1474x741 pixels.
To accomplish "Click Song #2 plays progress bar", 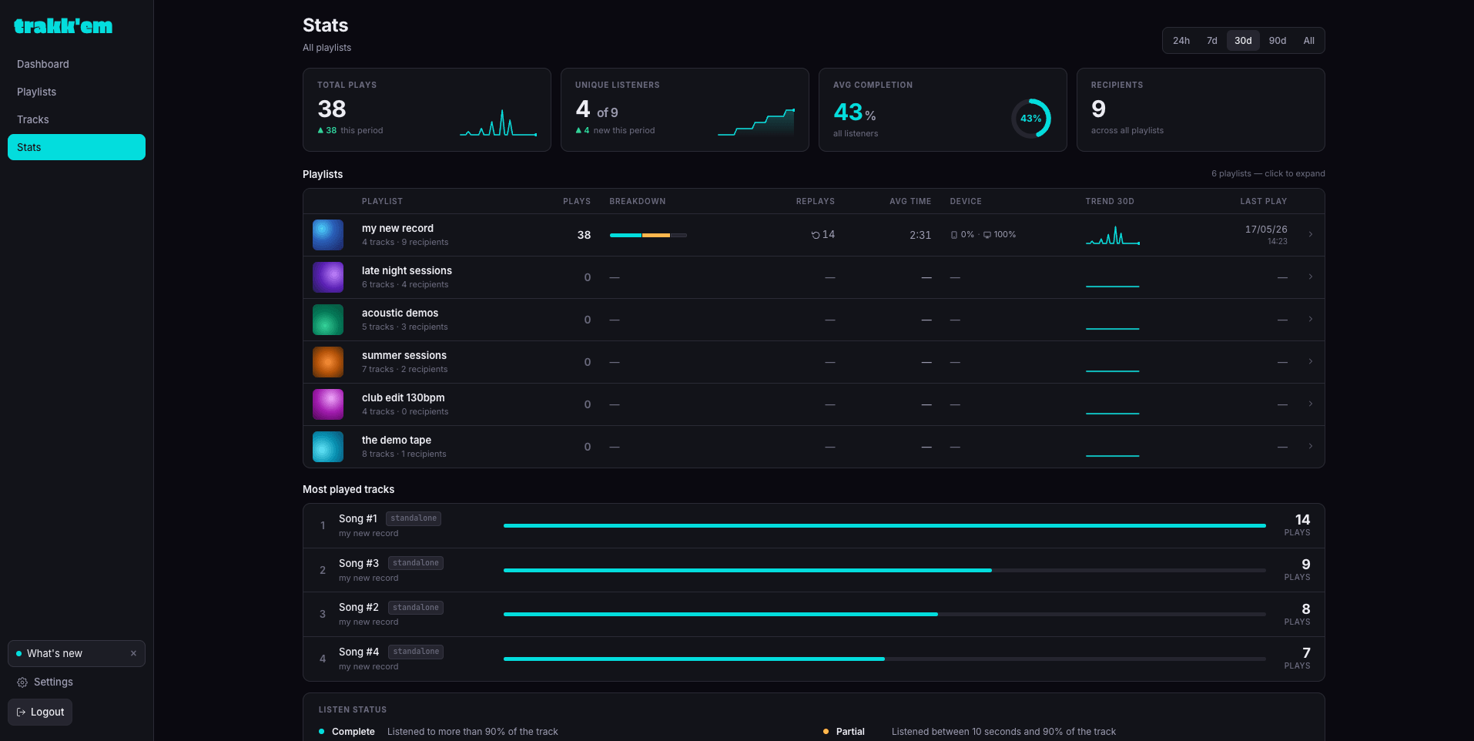I will click(885, 614).
